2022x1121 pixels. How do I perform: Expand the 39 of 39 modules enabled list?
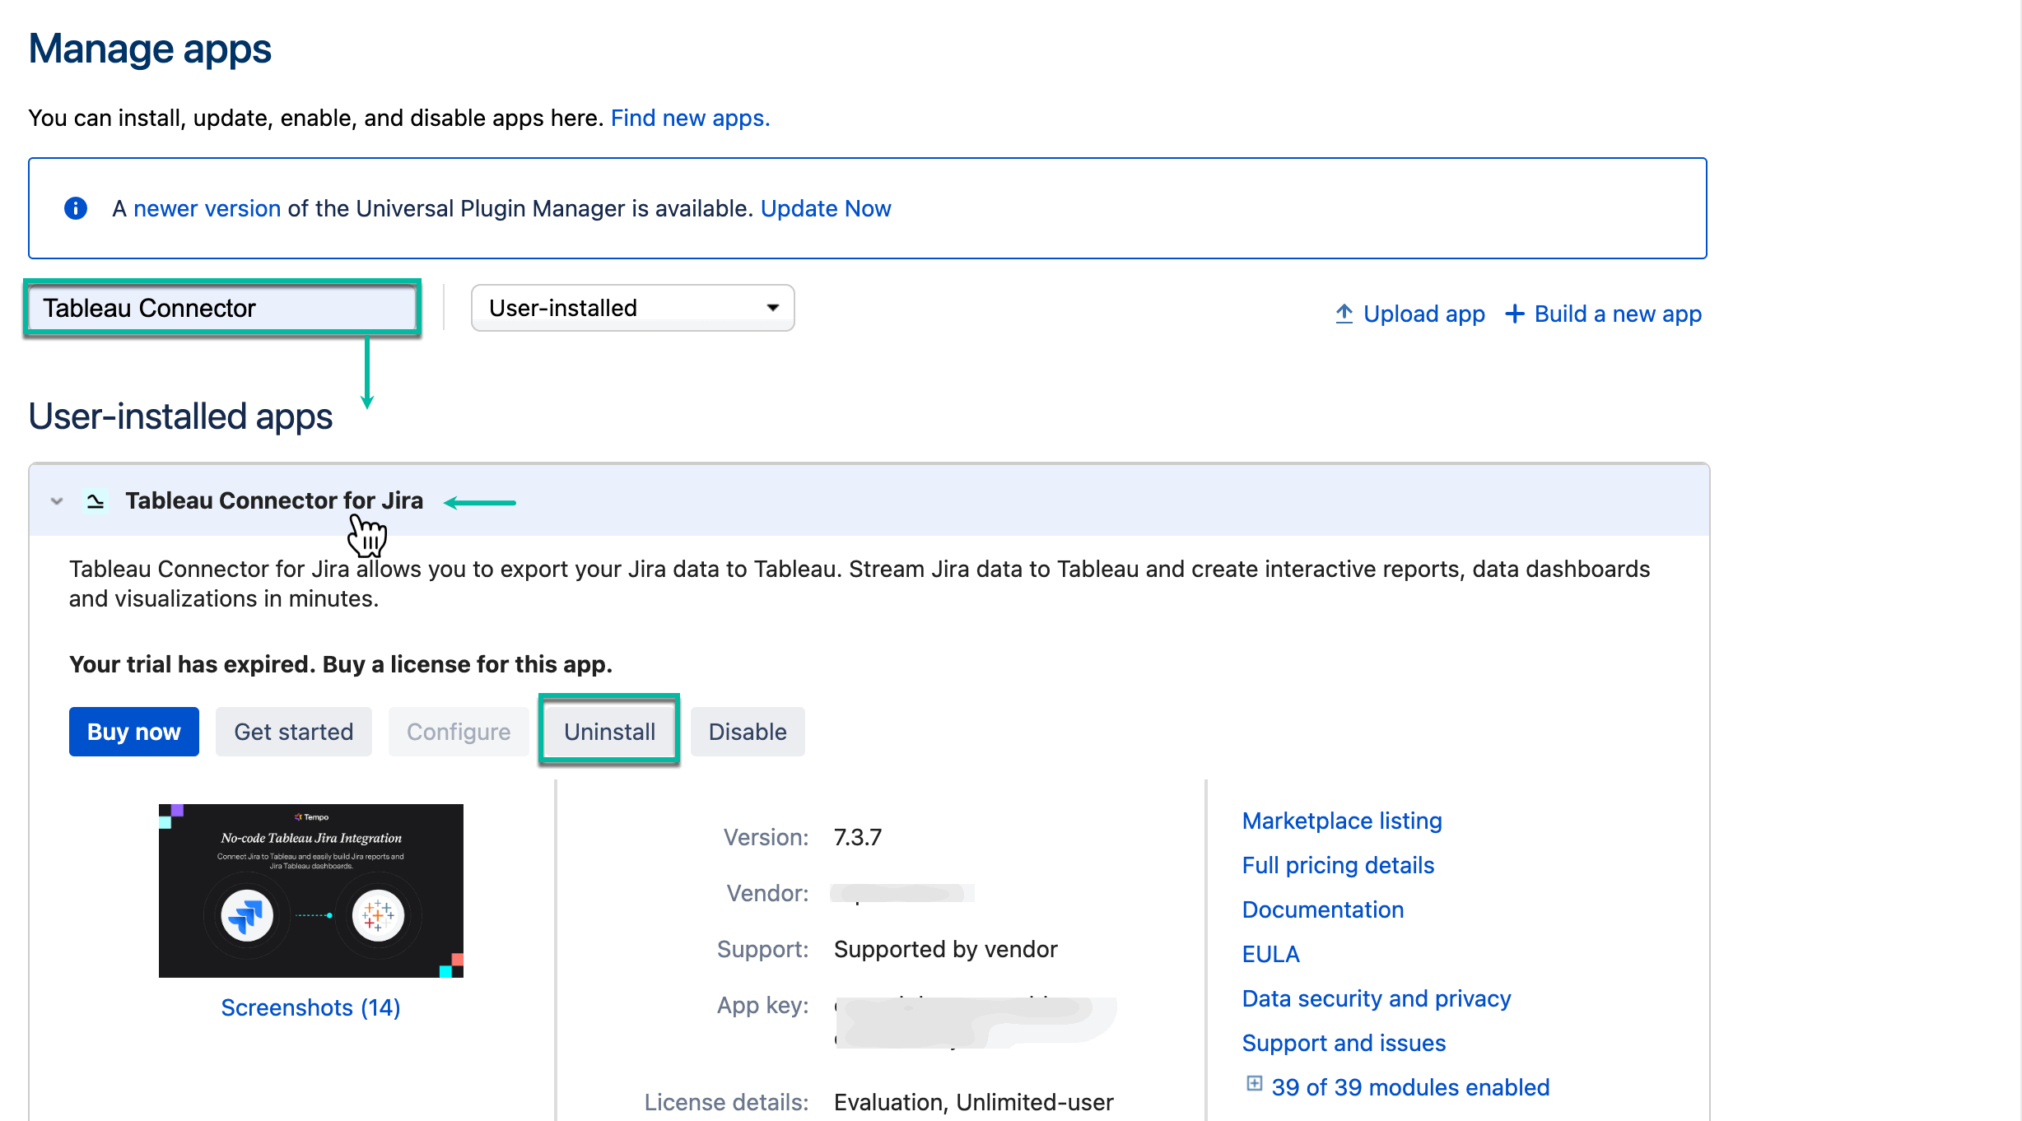click(x=1255, y=1085)
